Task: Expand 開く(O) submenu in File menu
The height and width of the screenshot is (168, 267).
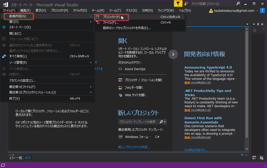Action: (x=91, y=22)
